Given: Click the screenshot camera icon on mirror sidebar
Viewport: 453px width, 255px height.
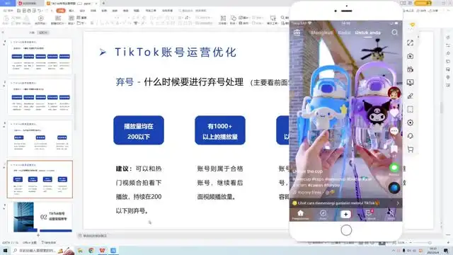Looking at the screenshot, I should 411,56.
